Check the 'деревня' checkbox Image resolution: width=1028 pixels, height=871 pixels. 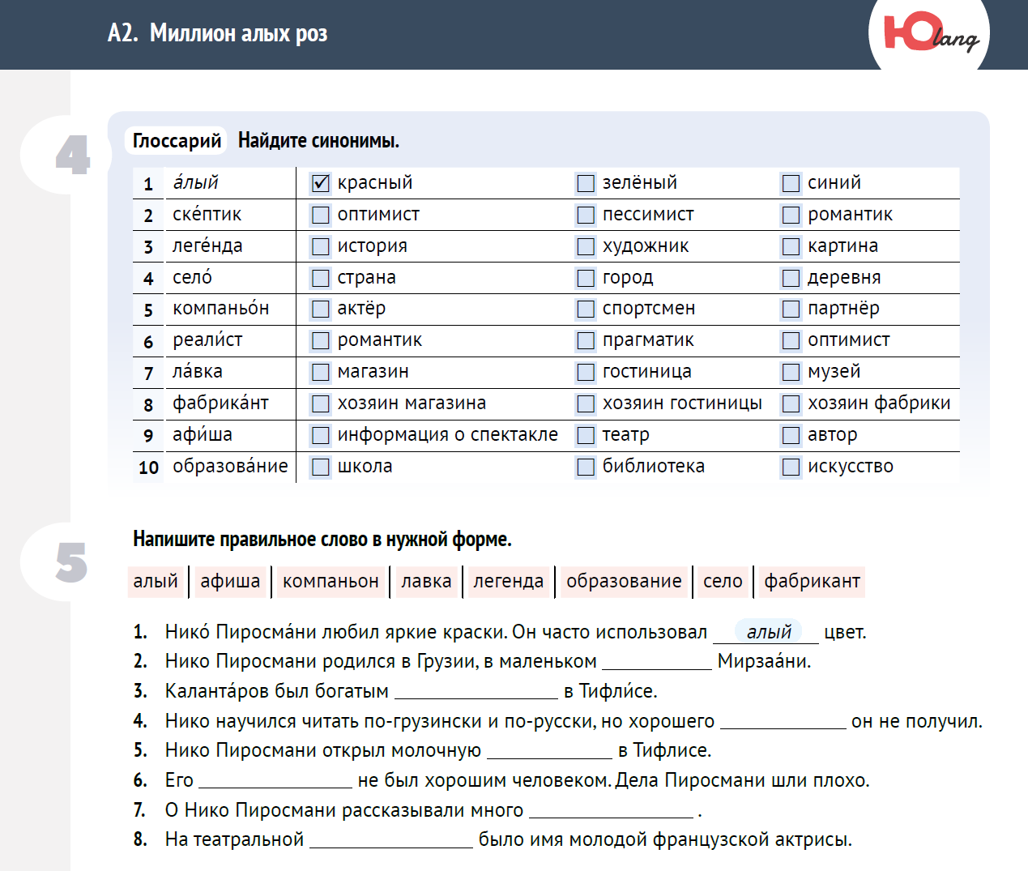click(791, 278)
